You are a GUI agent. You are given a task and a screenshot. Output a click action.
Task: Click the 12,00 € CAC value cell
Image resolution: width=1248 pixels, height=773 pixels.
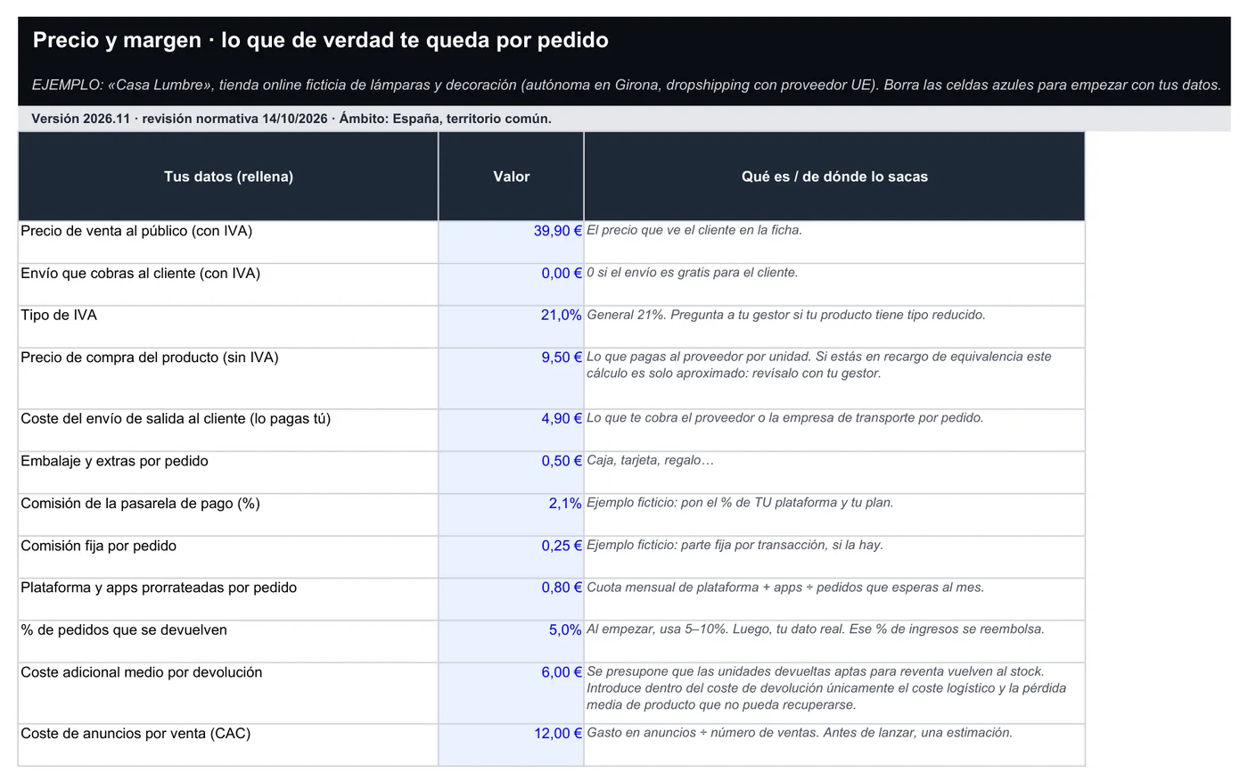[x=511, y=744]
